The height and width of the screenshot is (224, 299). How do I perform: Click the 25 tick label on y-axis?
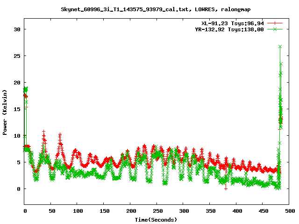pyautogui.click(x=17, y=56)
